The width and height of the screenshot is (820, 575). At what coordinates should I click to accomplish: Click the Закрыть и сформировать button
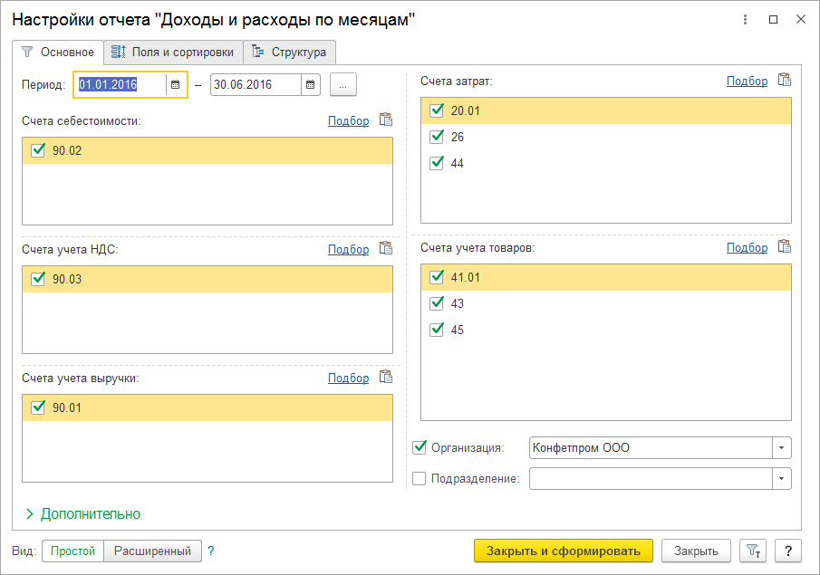pos(564,551)
